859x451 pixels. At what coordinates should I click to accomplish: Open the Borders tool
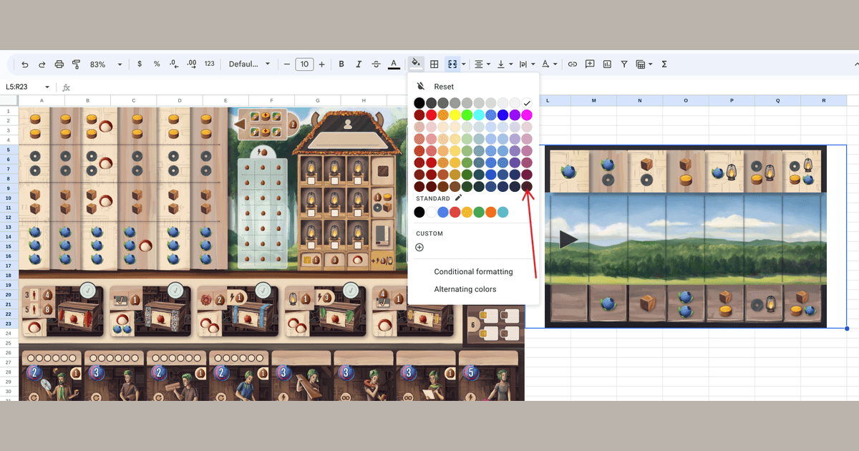(434, 64)
